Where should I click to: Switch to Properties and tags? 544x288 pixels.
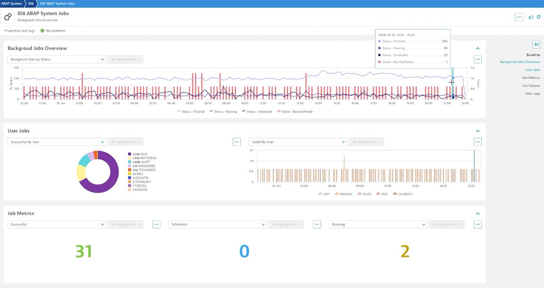(19, 31)
